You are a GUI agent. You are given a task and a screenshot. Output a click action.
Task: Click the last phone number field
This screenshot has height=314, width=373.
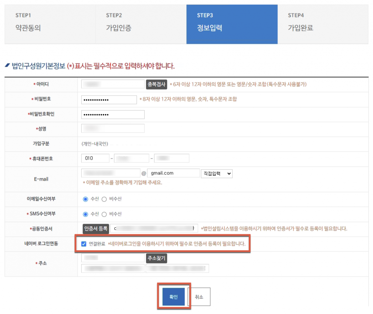pyautogui.click(x=172, y=158)
